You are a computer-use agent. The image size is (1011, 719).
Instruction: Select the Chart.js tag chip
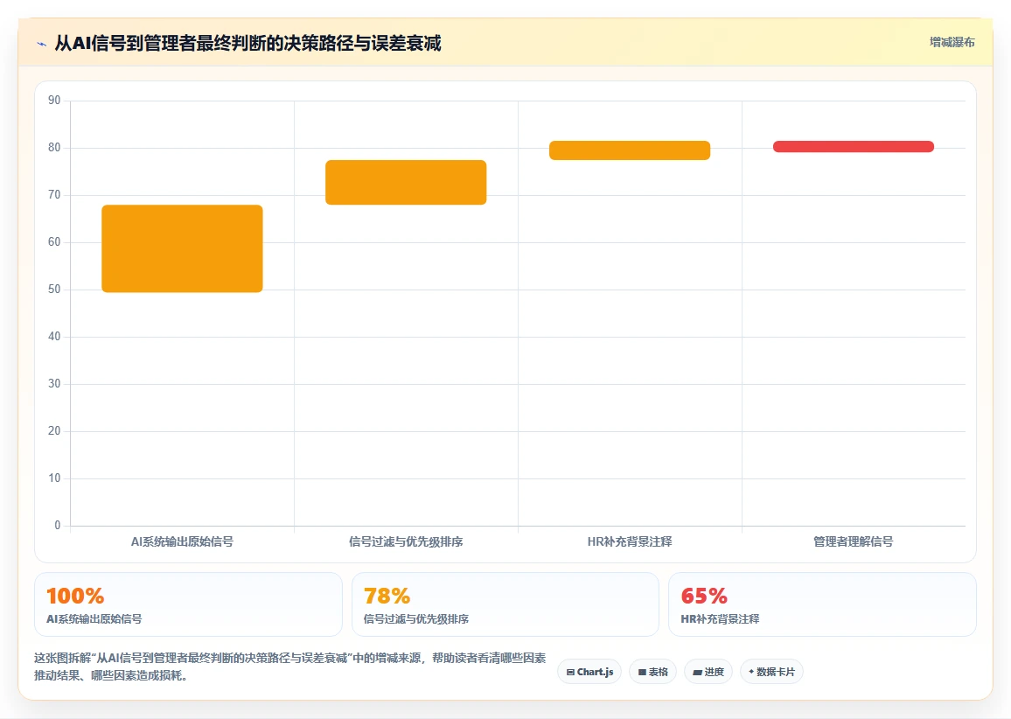click(589, 672)
